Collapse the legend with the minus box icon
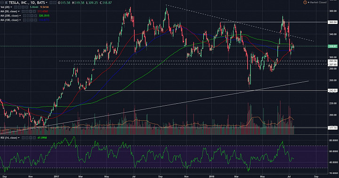339x178 pixels. click(x=2, y=3)
